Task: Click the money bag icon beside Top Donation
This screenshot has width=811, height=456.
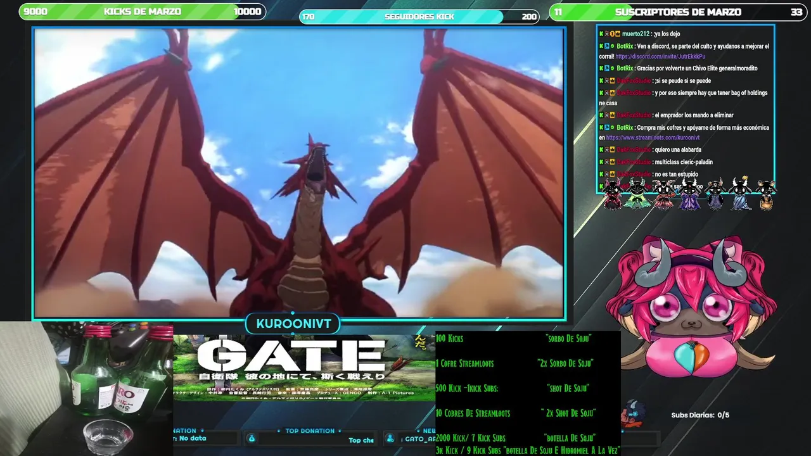Action: click(251, 438)
